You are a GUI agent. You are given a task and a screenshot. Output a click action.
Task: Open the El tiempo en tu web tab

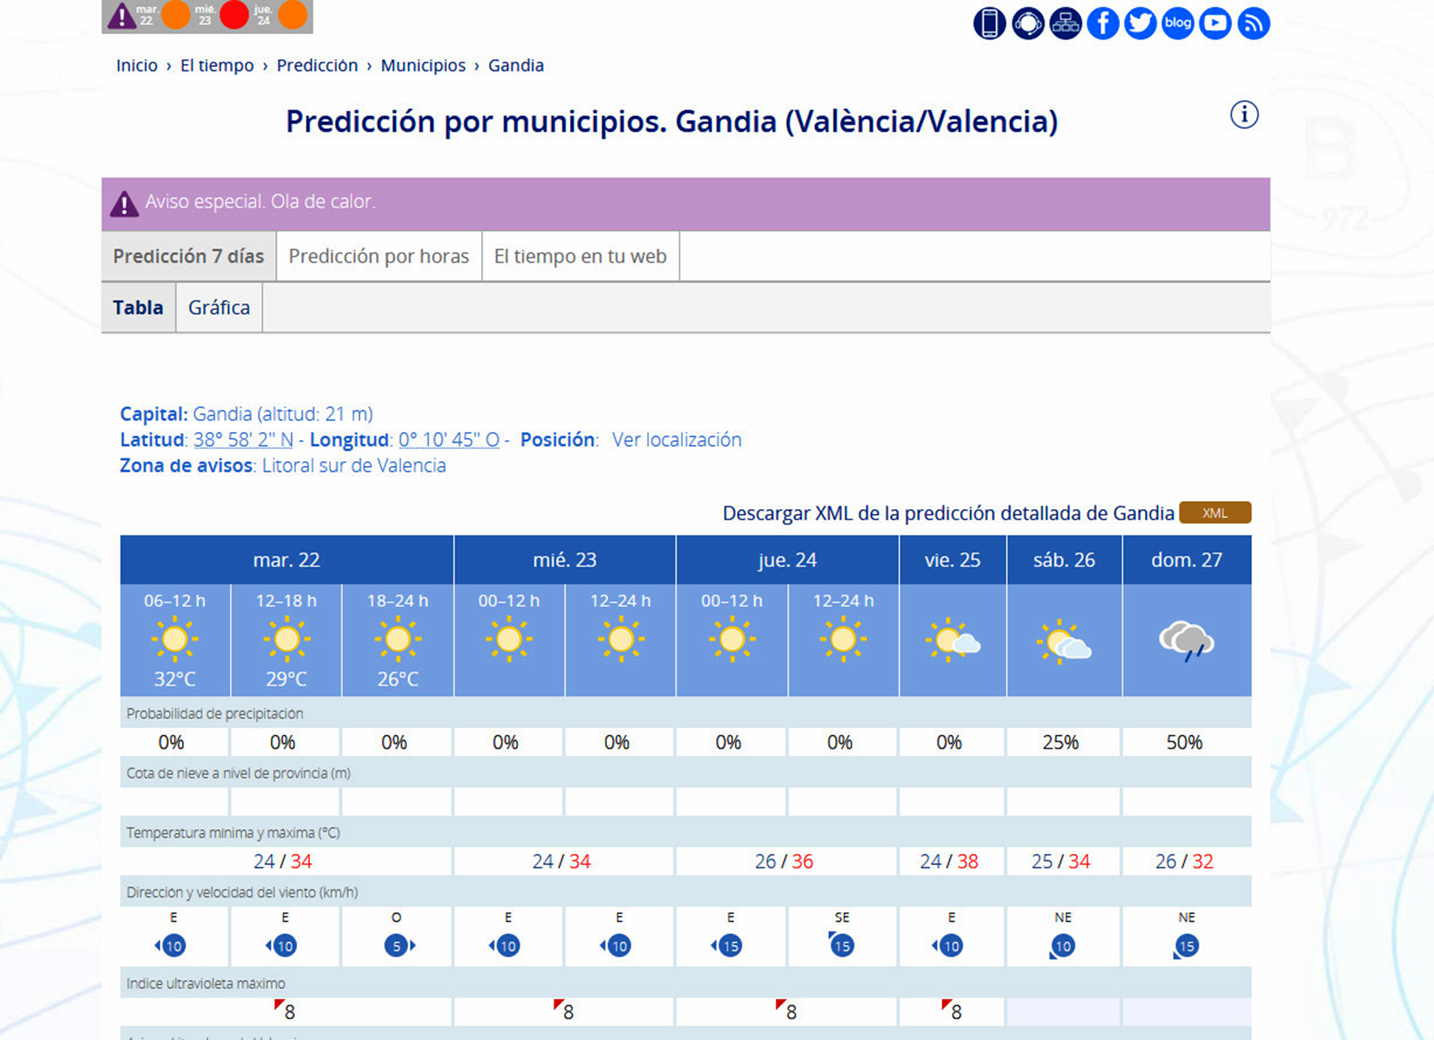580,257
